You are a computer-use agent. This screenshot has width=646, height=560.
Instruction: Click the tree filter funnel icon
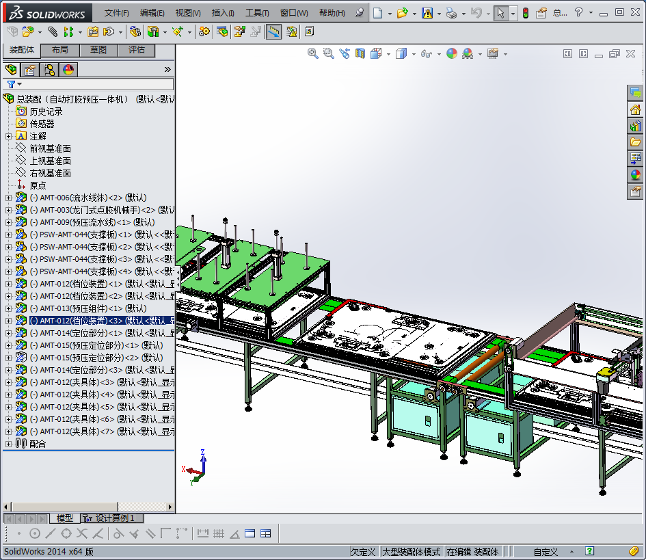coord(11,84)
